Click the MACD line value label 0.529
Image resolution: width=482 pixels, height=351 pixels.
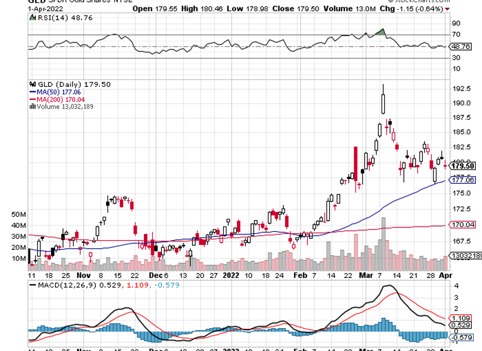coord(461,325)
